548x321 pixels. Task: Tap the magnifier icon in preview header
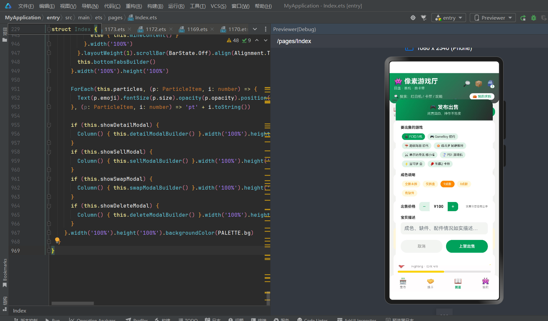(x=467, y=83)
